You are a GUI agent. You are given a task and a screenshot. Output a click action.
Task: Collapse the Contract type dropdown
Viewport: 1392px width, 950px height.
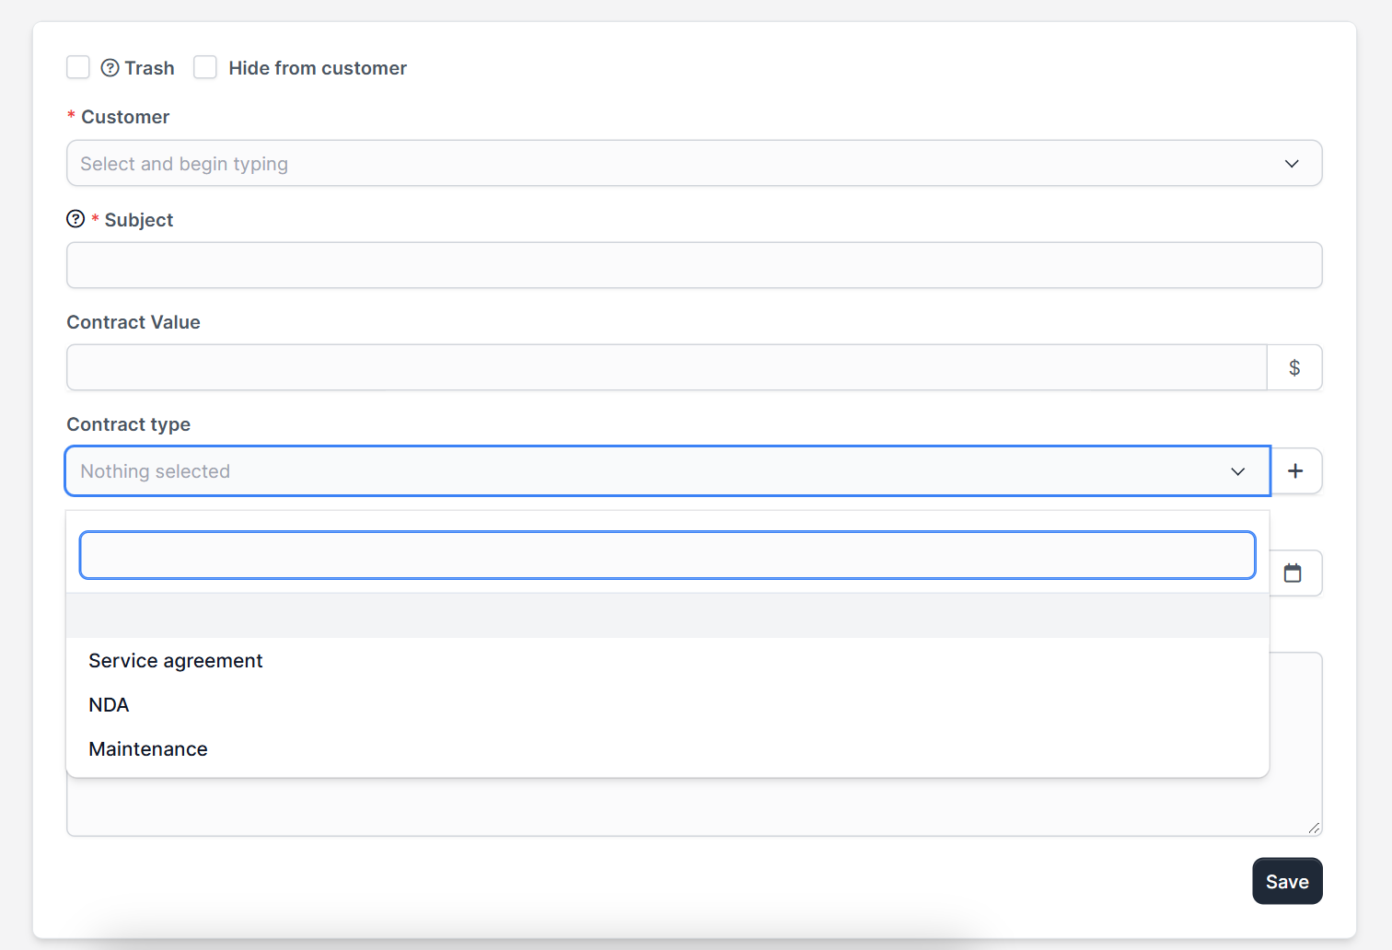(668, 471)
